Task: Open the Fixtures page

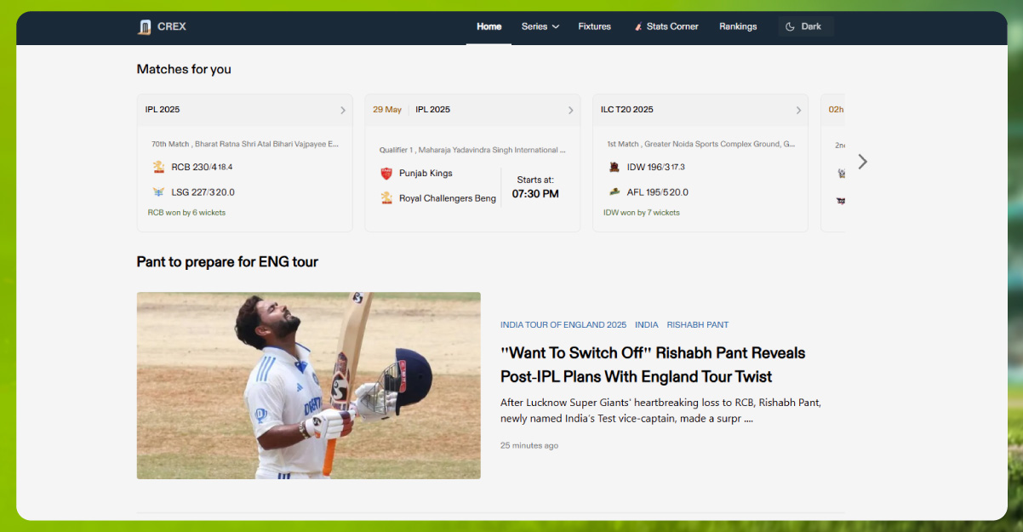Action: pos(594,26)
